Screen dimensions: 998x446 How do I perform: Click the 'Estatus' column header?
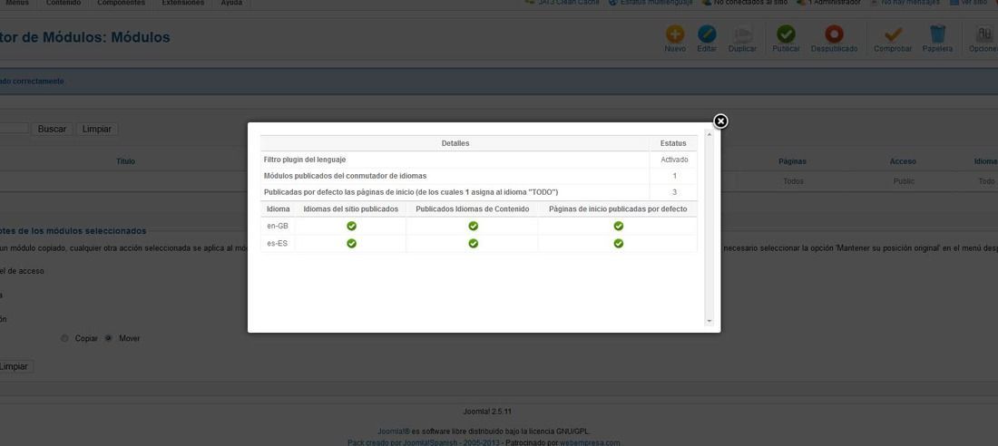[x=673, y=143]
